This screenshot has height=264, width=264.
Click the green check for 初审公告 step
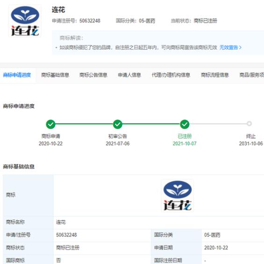click(x=118, y=124)
